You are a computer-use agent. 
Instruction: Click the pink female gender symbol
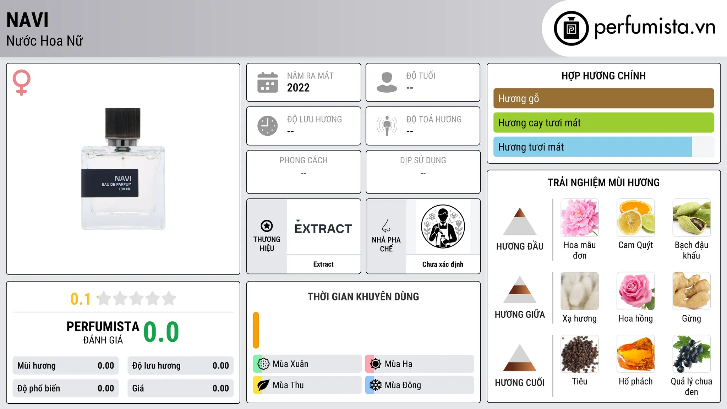click(22, 82)
